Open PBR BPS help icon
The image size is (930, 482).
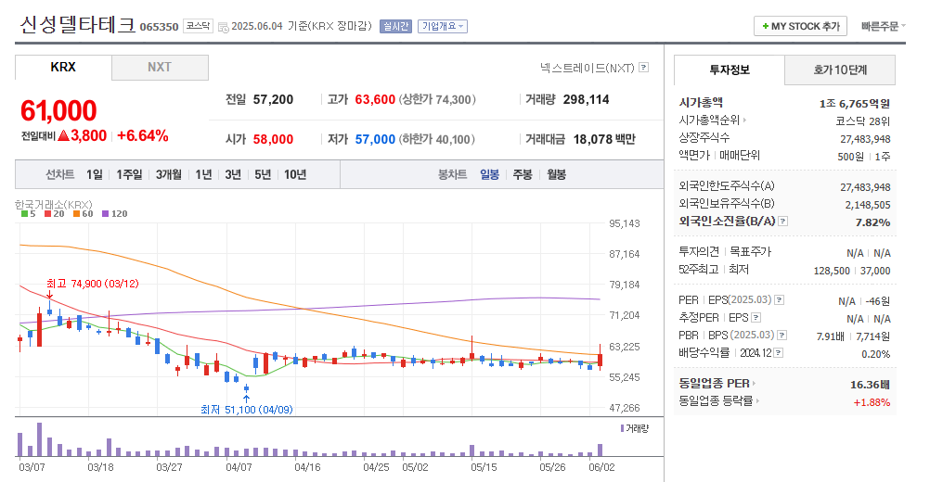pos(781,336)
